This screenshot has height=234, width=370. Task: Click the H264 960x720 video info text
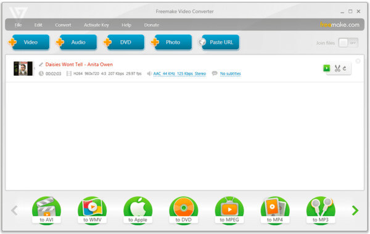coord(107,73)
